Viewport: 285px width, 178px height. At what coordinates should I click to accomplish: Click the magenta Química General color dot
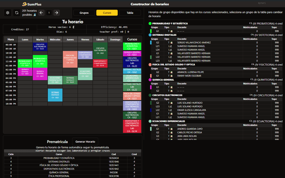[150, 80]
